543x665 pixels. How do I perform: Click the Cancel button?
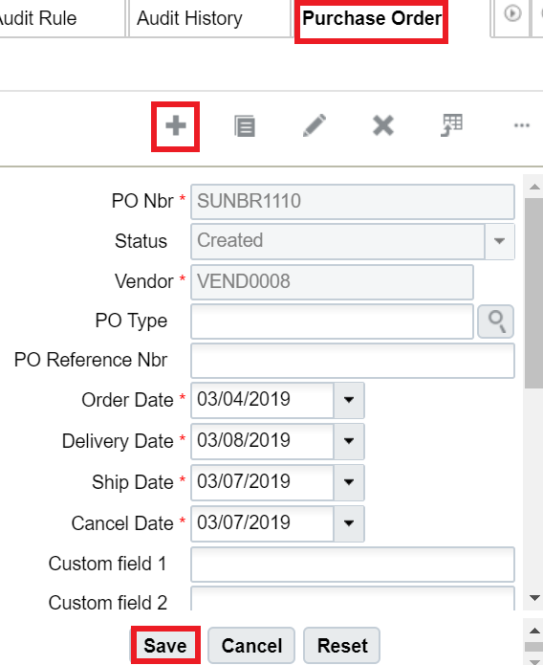(251, 646)
